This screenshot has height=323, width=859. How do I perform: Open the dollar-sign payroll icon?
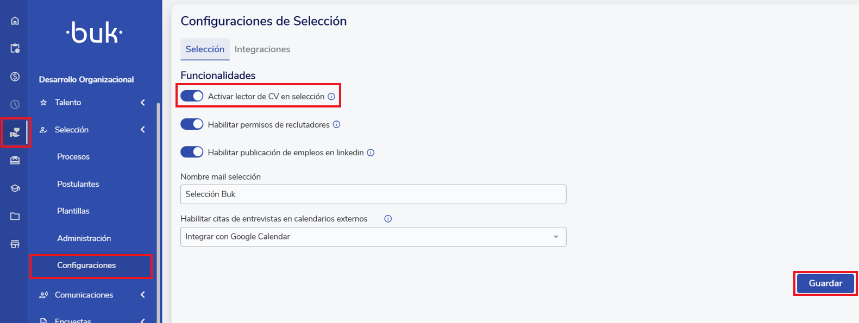(x=15, y=77)
